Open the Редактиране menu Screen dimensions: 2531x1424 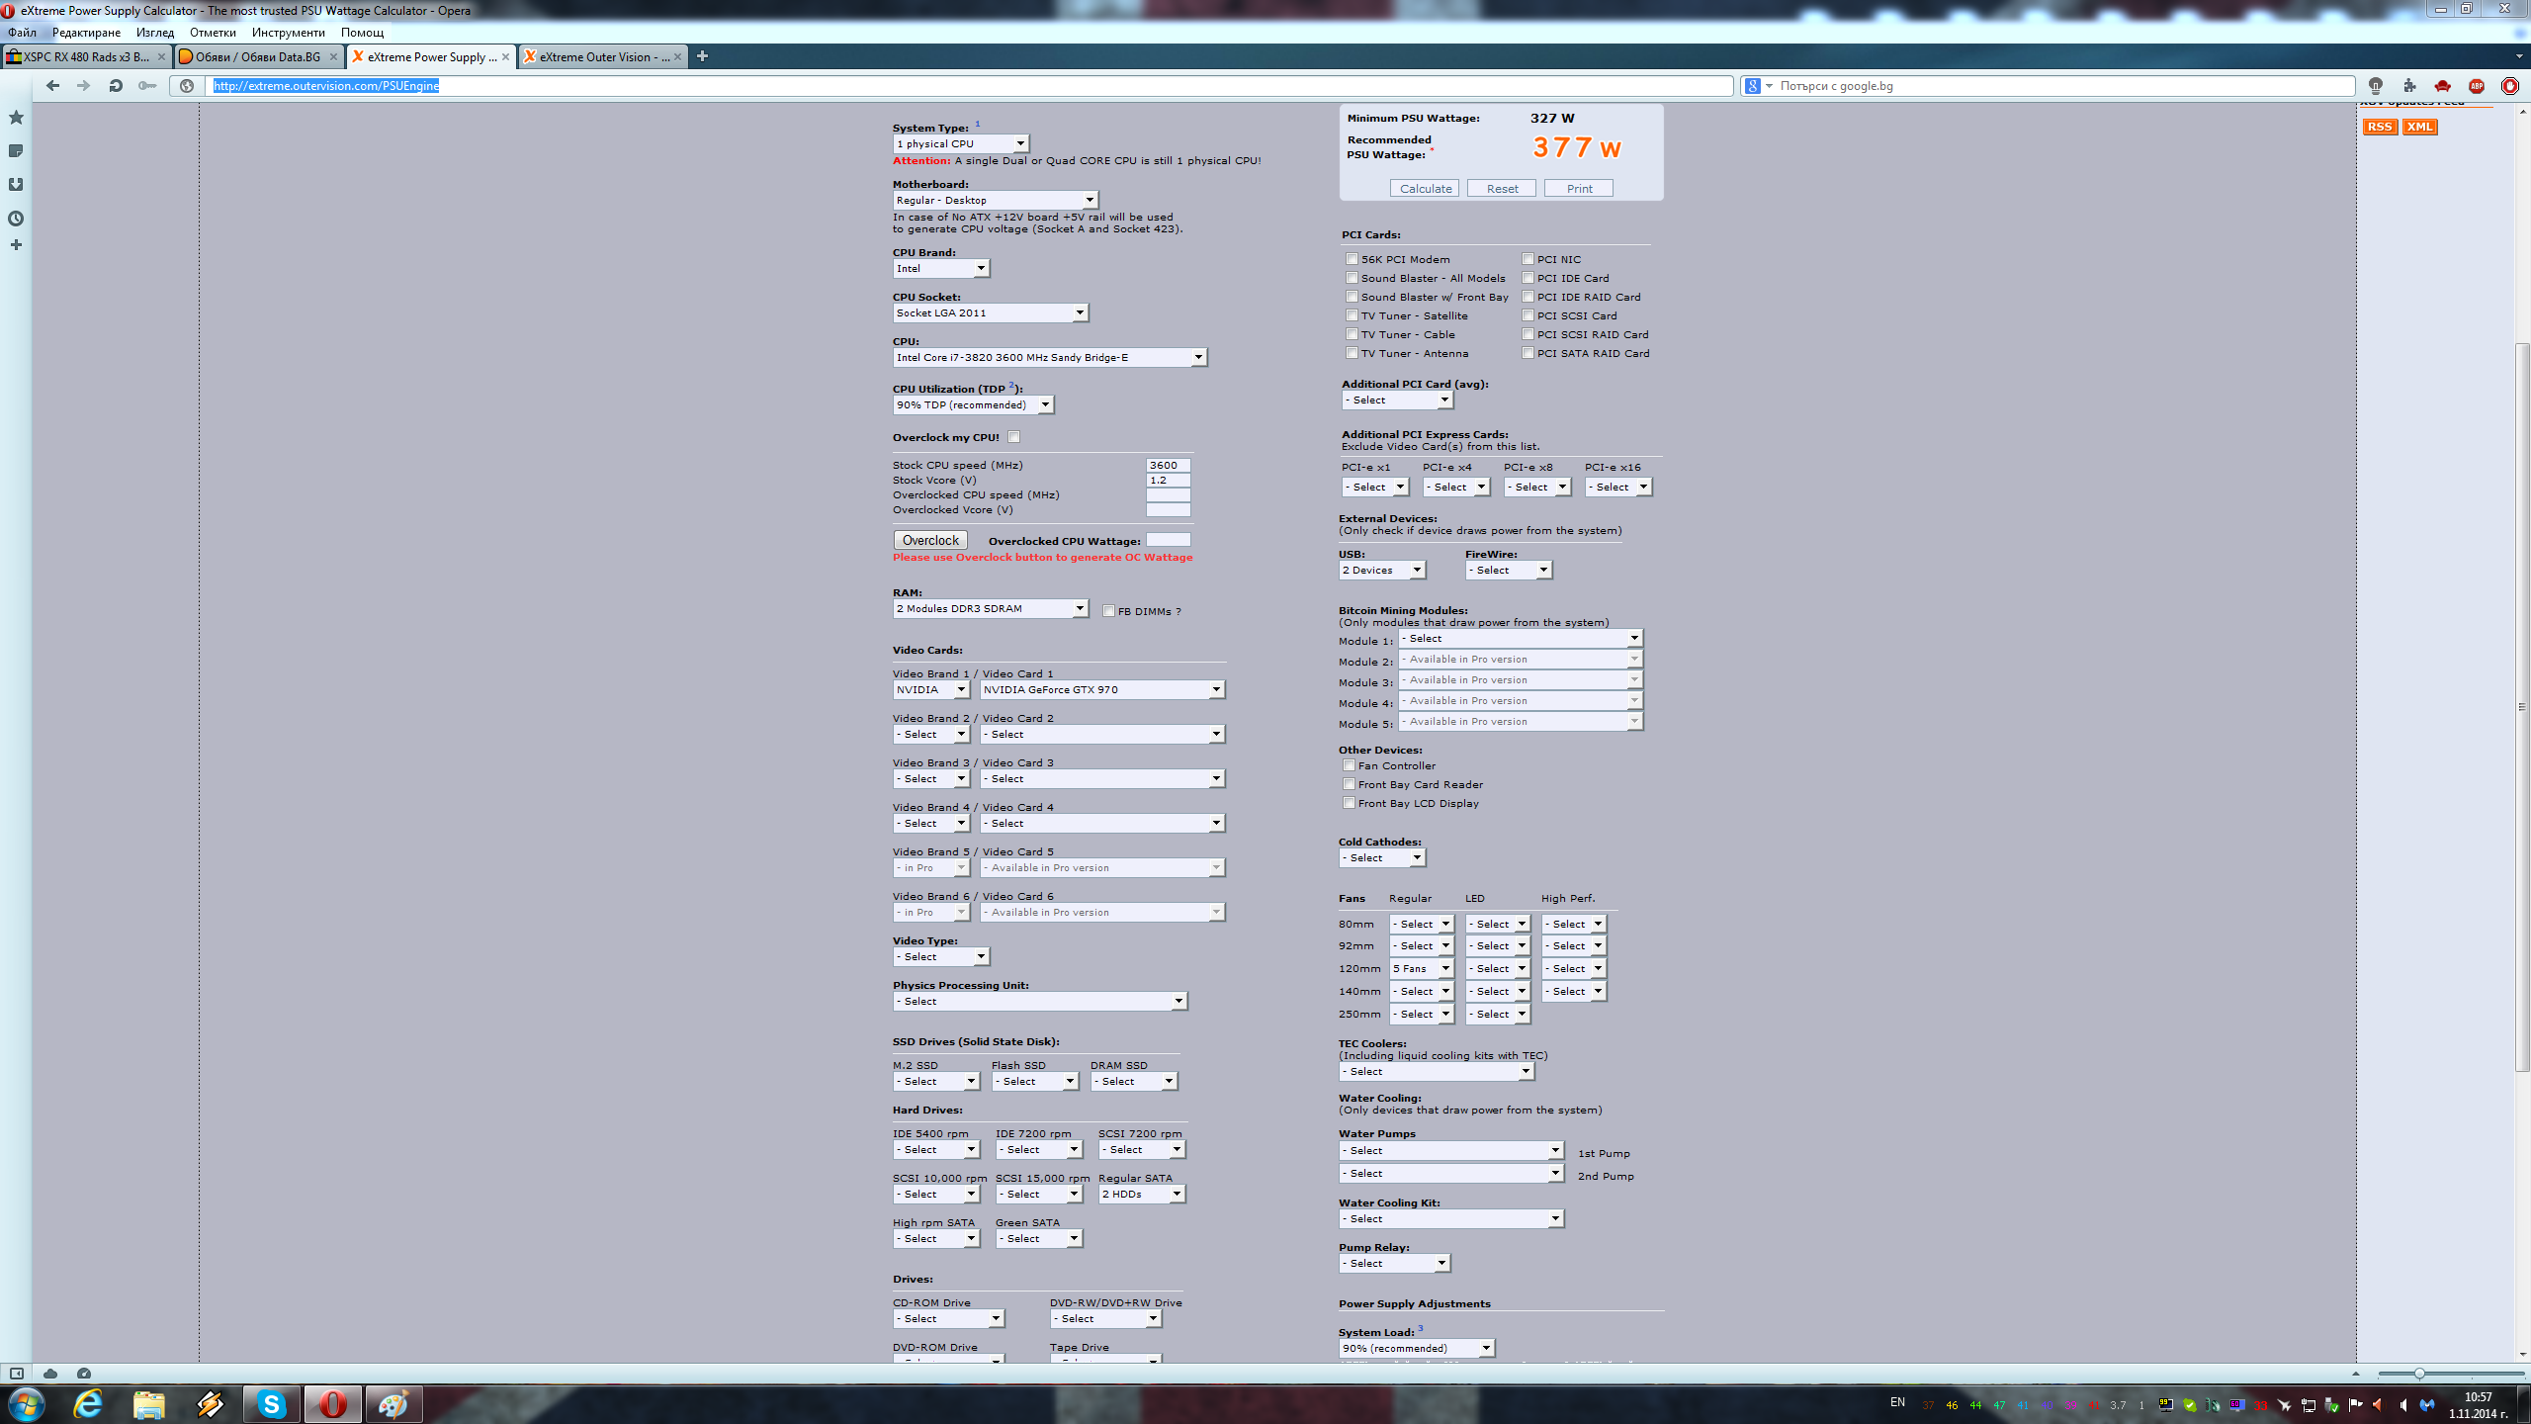[86, 33]
